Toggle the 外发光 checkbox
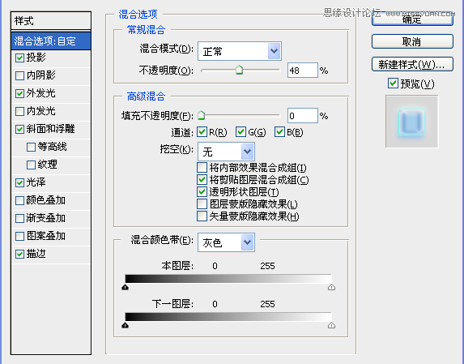464x364 pixels. pyautogui.click(x=19, y=93)
